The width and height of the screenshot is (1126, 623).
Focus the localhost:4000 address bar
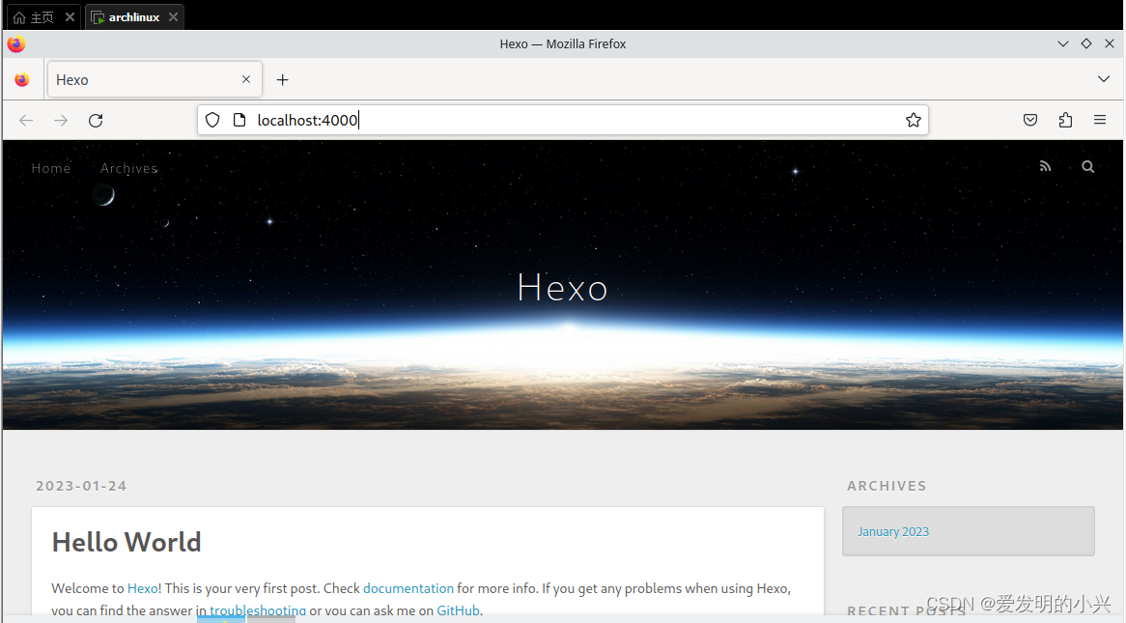(x=562, y=120)
